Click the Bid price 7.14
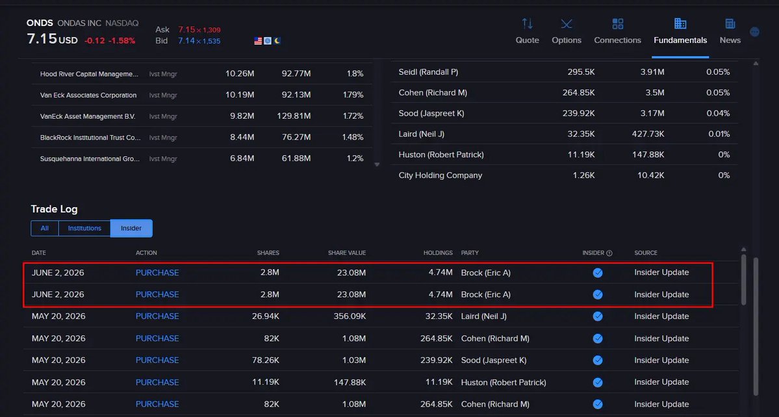Image resolution: width=779 pixels, height=417 pixels. click(x=186, y=41)
